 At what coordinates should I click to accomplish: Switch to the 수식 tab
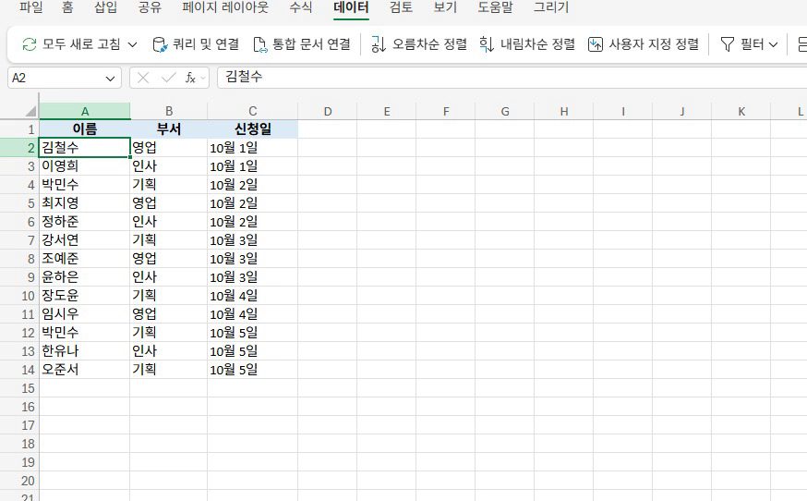(301, 7)
